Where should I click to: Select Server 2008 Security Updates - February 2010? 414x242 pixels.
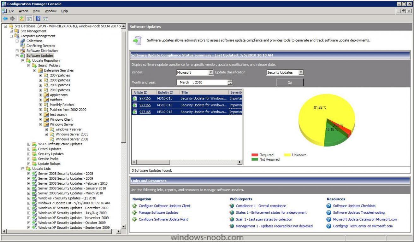(73, 183)
